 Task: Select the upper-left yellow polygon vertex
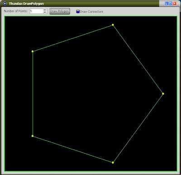pyautogui.click(x=33, y=51)
